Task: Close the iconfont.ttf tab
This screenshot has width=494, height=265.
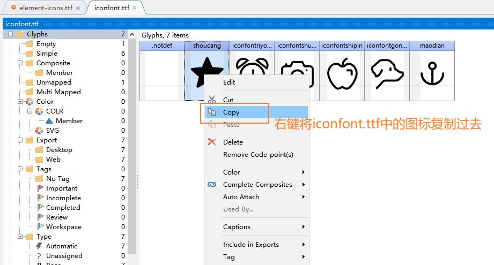Action: pos(134,8)
